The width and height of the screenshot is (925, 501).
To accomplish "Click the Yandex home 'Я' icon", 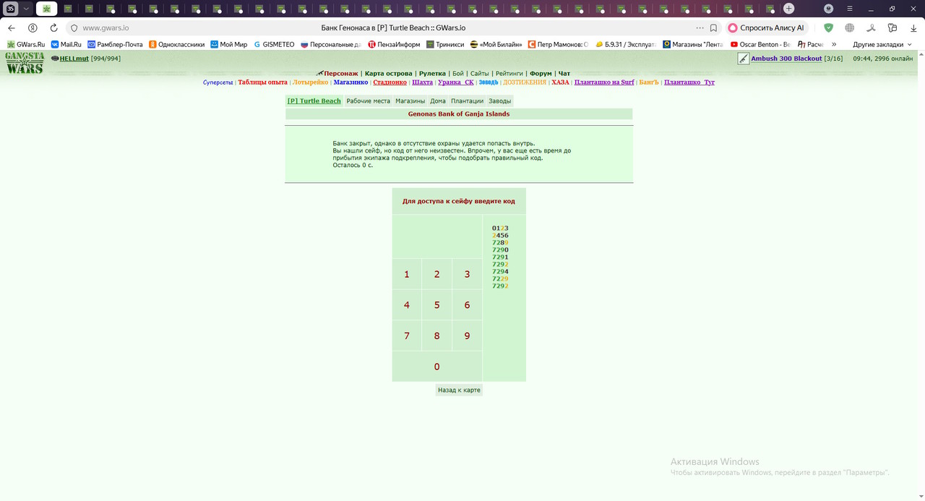I will coord(33,27).
